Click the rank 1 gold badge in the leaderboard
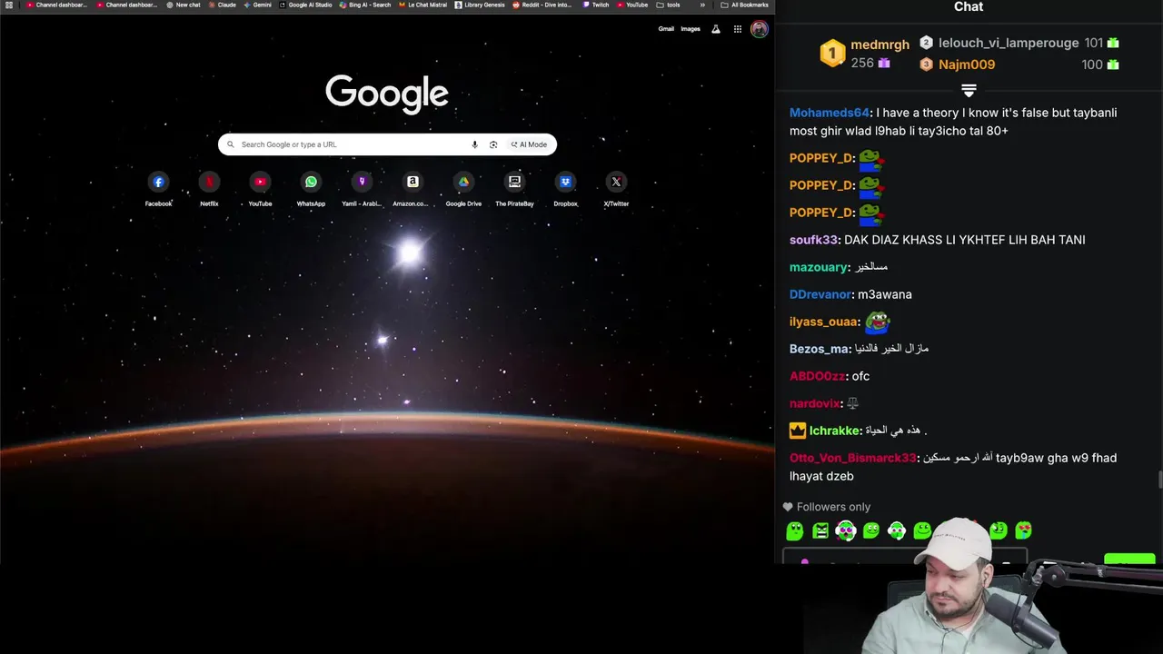Screen dimensions: 1163x654 832,54
